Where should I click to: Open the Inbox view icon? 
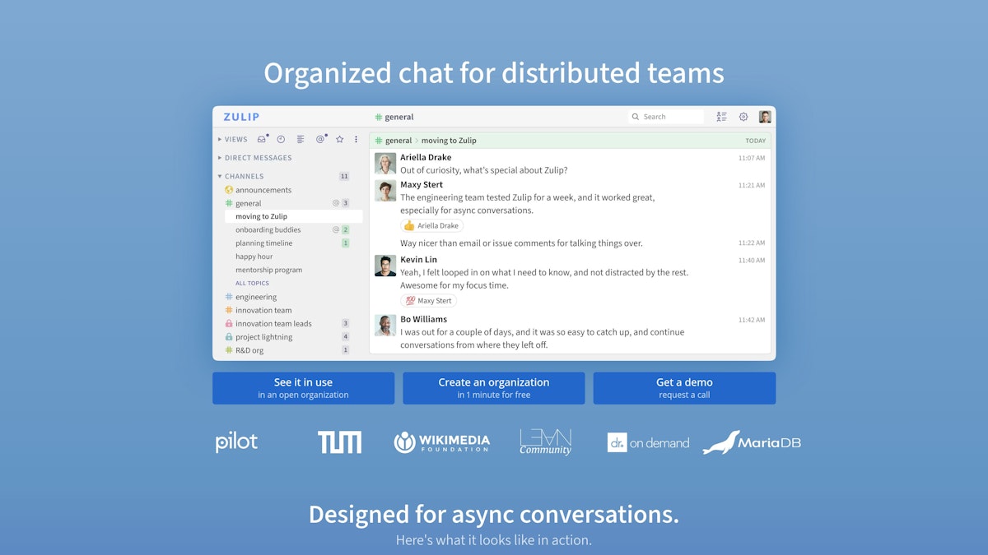point(262,139)
